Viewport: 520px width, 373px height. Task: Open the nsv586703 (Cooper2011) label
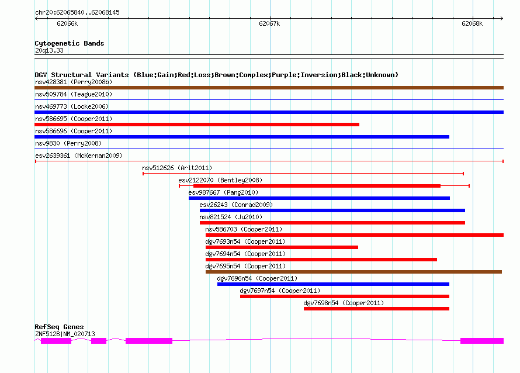pyautogui.click(x=244, y=229)
